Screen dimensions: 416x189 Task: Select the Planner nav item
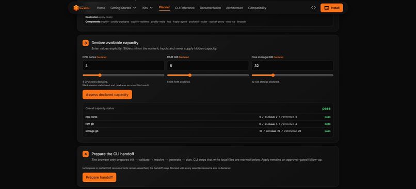164,7
